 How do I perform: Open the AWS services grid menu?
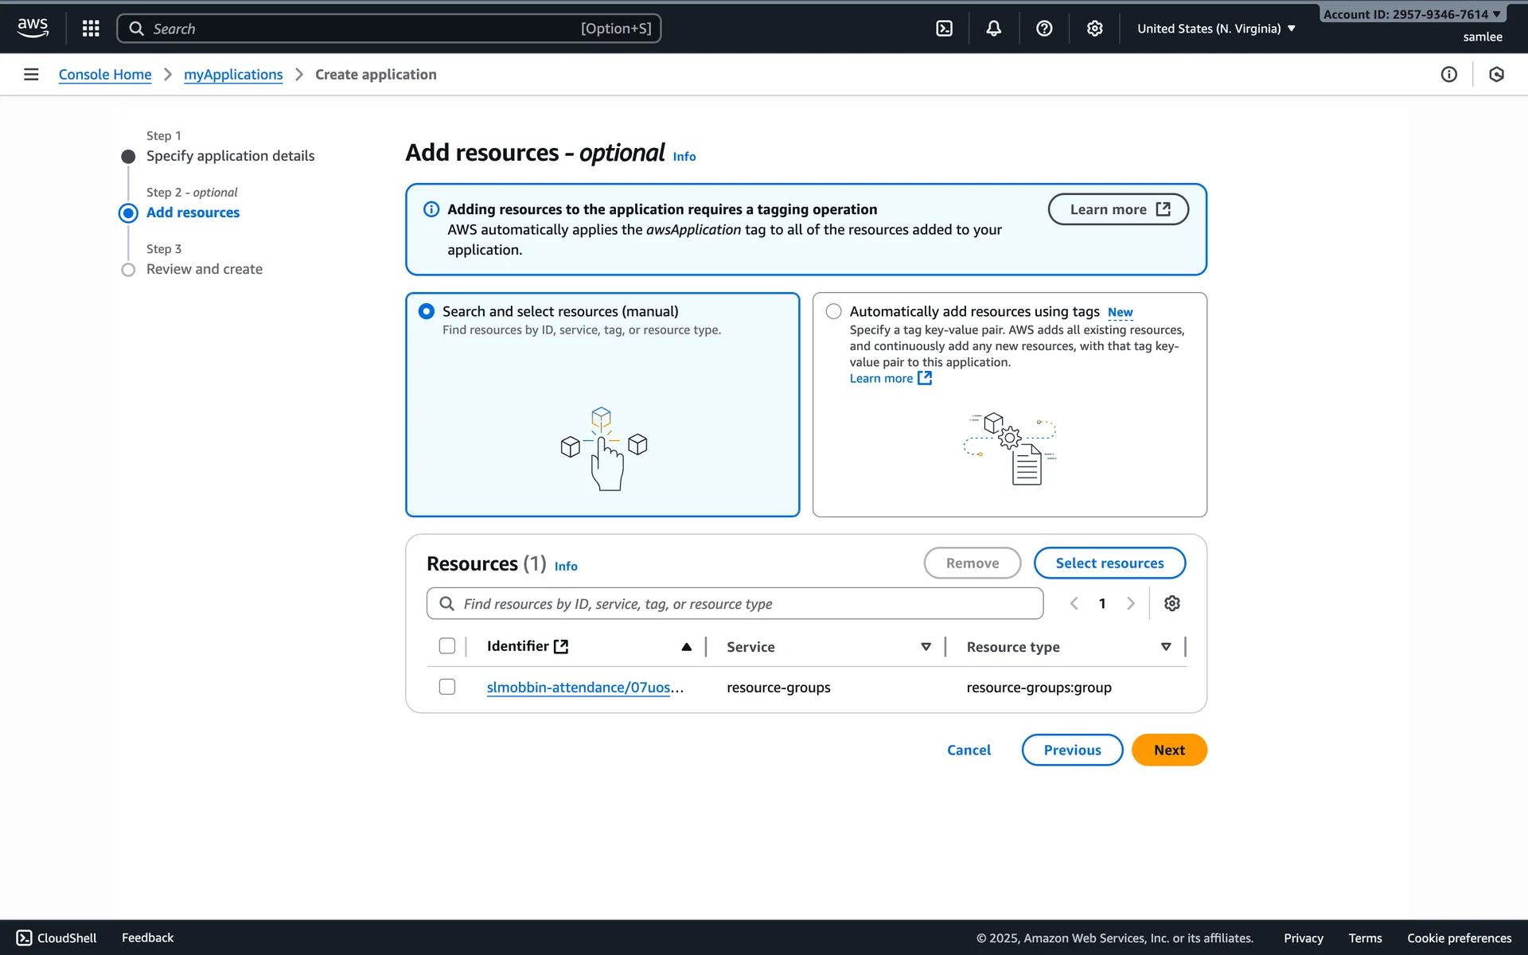[91, 29]
